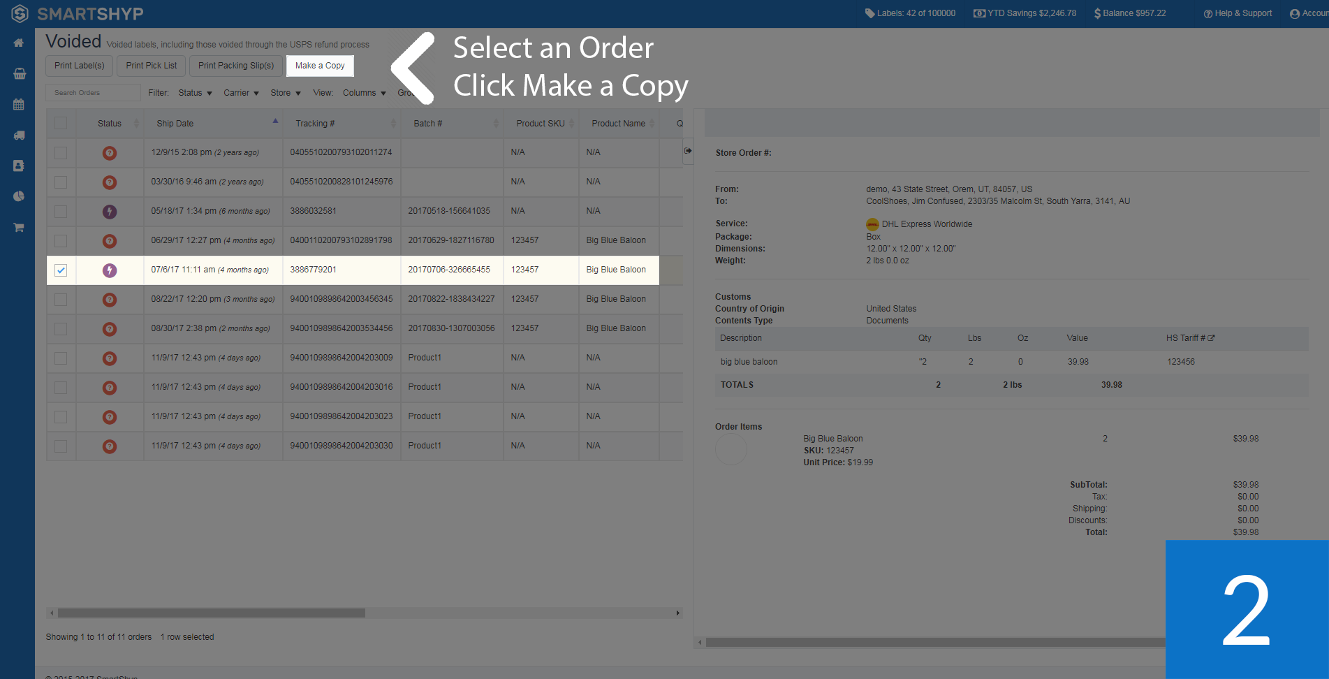Select the checkbox for the 08/30/17 order
Image resolution: width=1329 pixels, height=679 pixels.
click(x=61, y=329)
